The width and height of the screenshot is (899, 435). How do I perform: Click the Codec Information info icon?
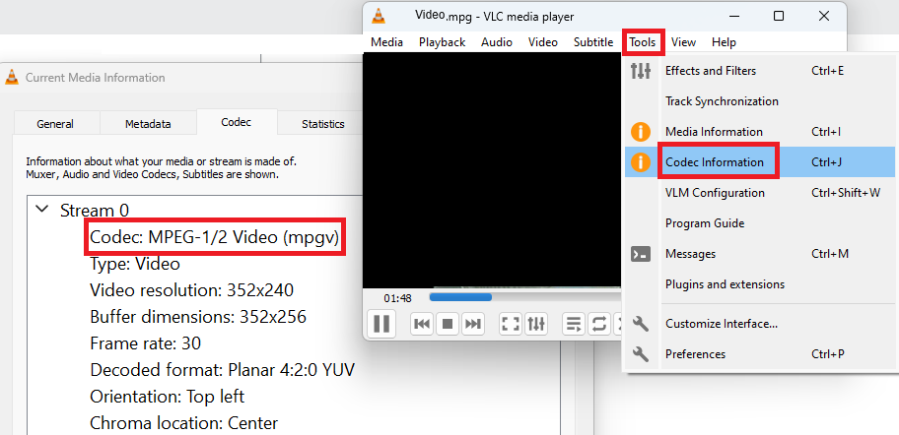click(641, 162)
